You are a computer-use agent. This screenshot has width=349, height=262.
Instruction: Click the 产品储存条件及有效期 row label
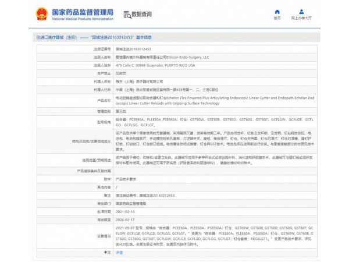[94, 171]
